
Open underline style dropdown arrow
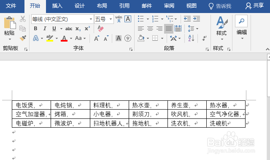click(61, 29)
